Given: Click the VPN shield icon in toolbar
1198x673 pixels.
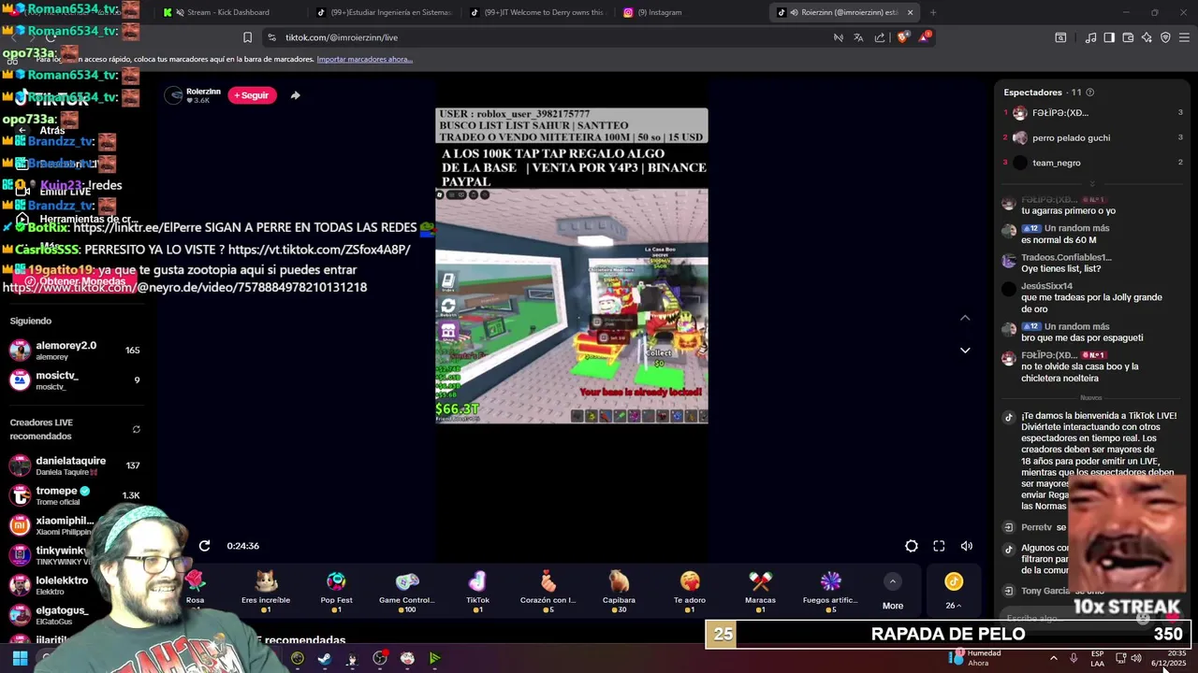Looking at the screenshot, I should pyautogui.click(x=1165, y=37).
